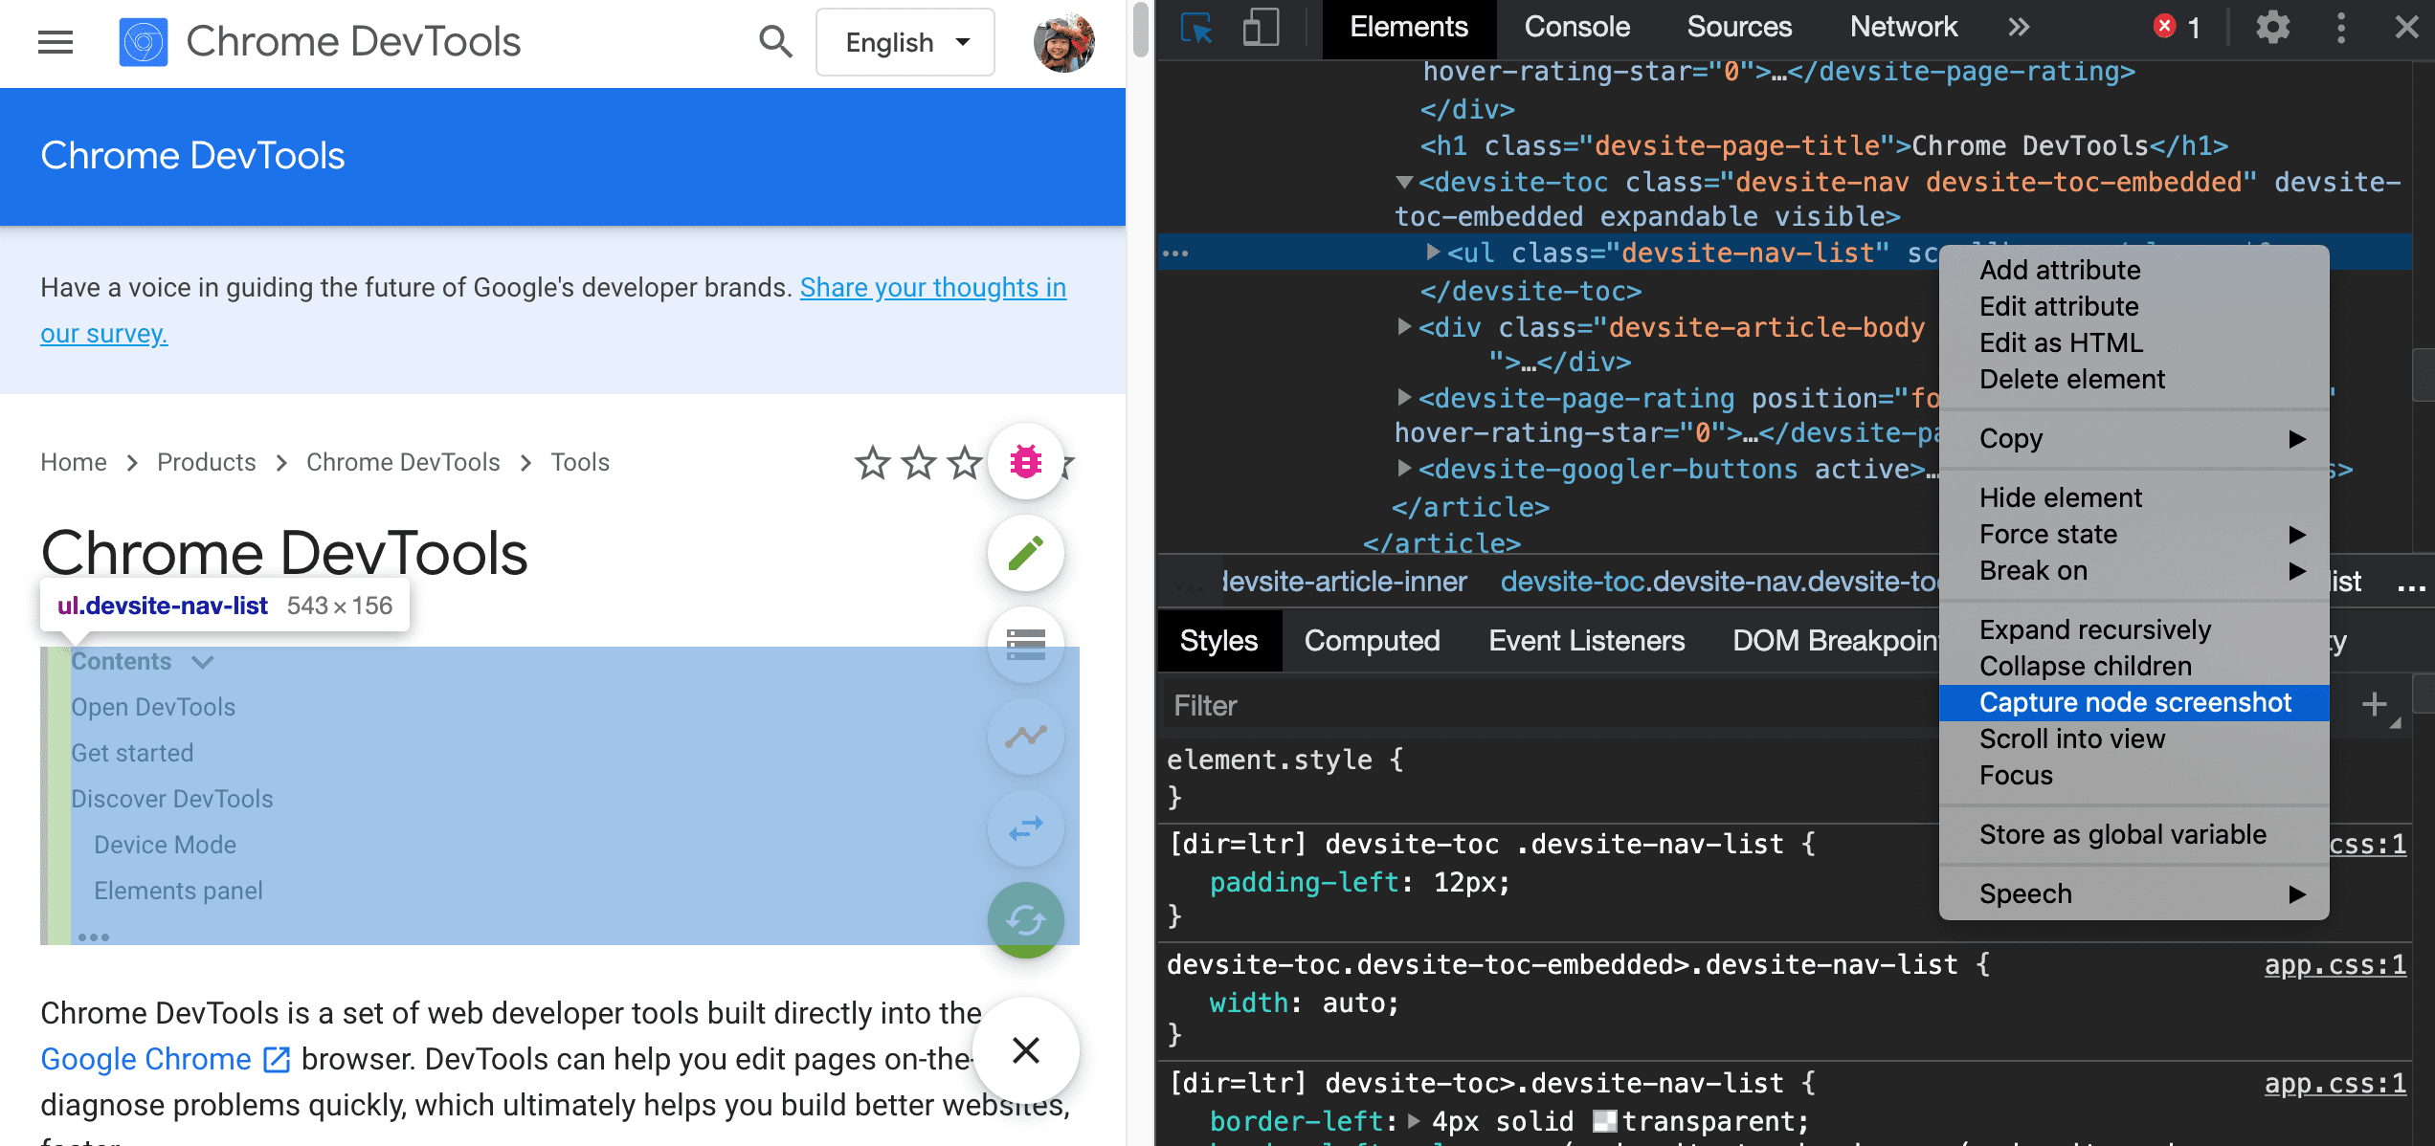Toggle the English language dropdown selector
The image size is (2435, 1146).
click(x=907, y=42)
